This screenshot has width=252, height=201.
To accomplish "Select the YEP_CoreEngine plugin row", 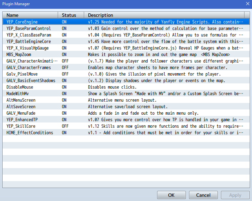I will 126,22.
